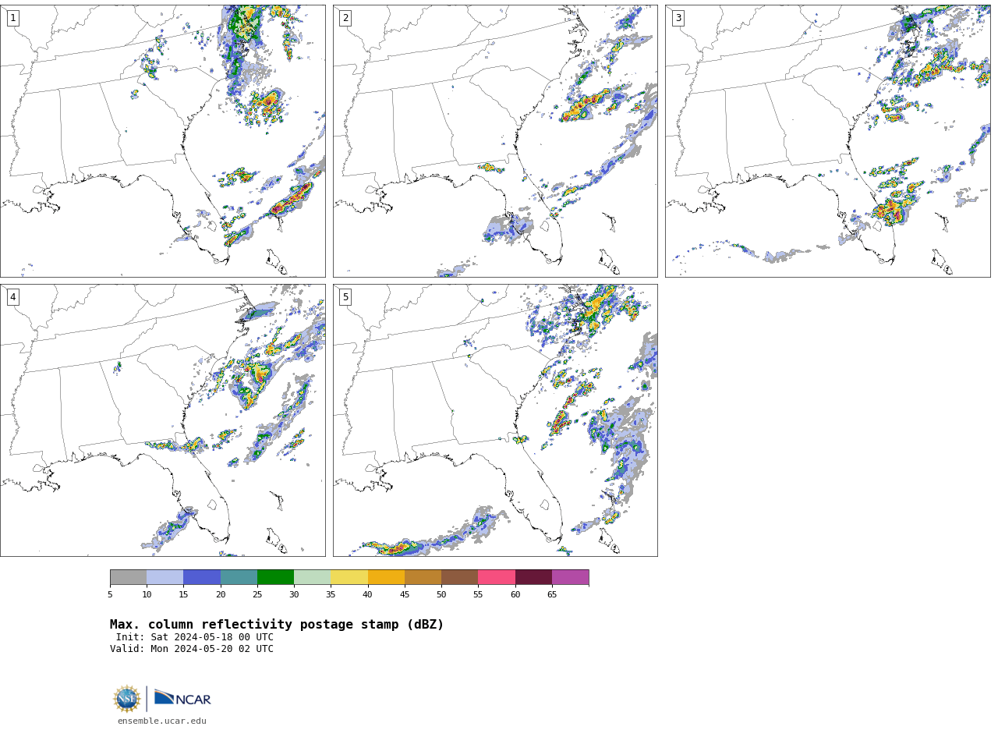
Task: Open ensemble member 3 reflectivity map
Action: pos(828,141)
